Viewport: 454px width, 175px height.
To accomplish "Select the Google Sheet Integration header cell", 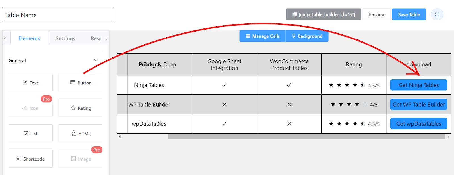I will click(224, 64).
